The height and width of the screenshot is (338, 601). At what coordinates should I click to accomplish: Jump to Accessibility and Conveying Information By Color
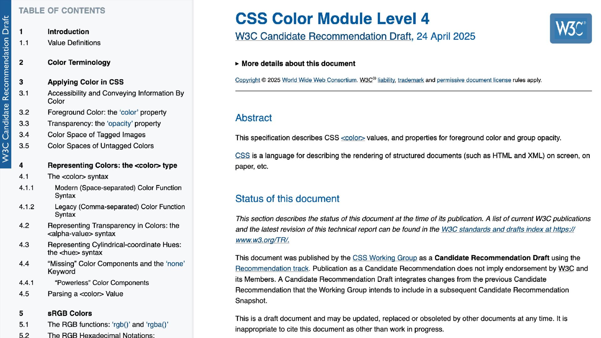(x=116, y=97)
